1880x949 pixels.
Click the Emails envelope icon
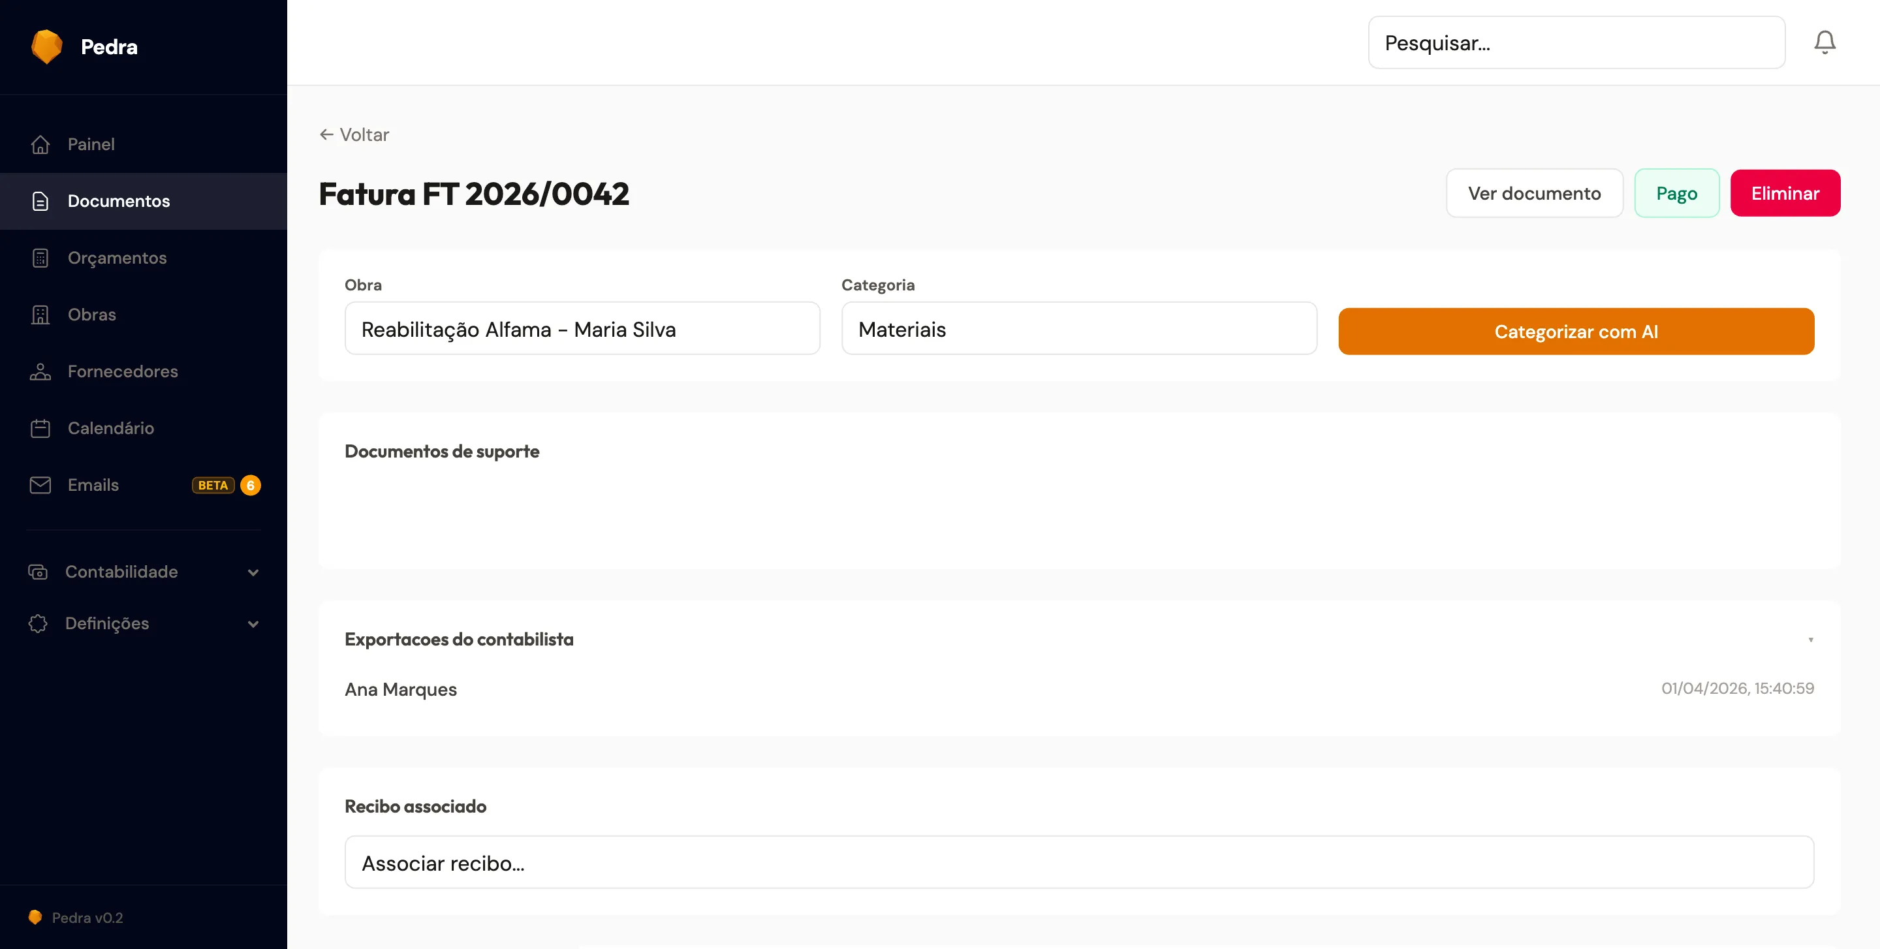(x=41, y=485)
